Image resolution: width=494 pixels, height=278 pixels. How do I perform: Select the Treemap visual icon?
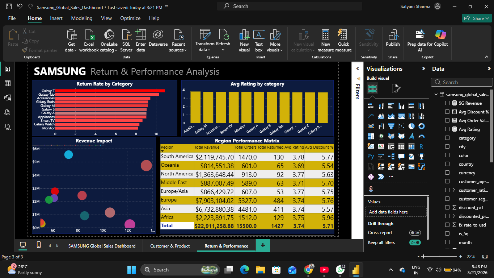click(x=371, y=136)
